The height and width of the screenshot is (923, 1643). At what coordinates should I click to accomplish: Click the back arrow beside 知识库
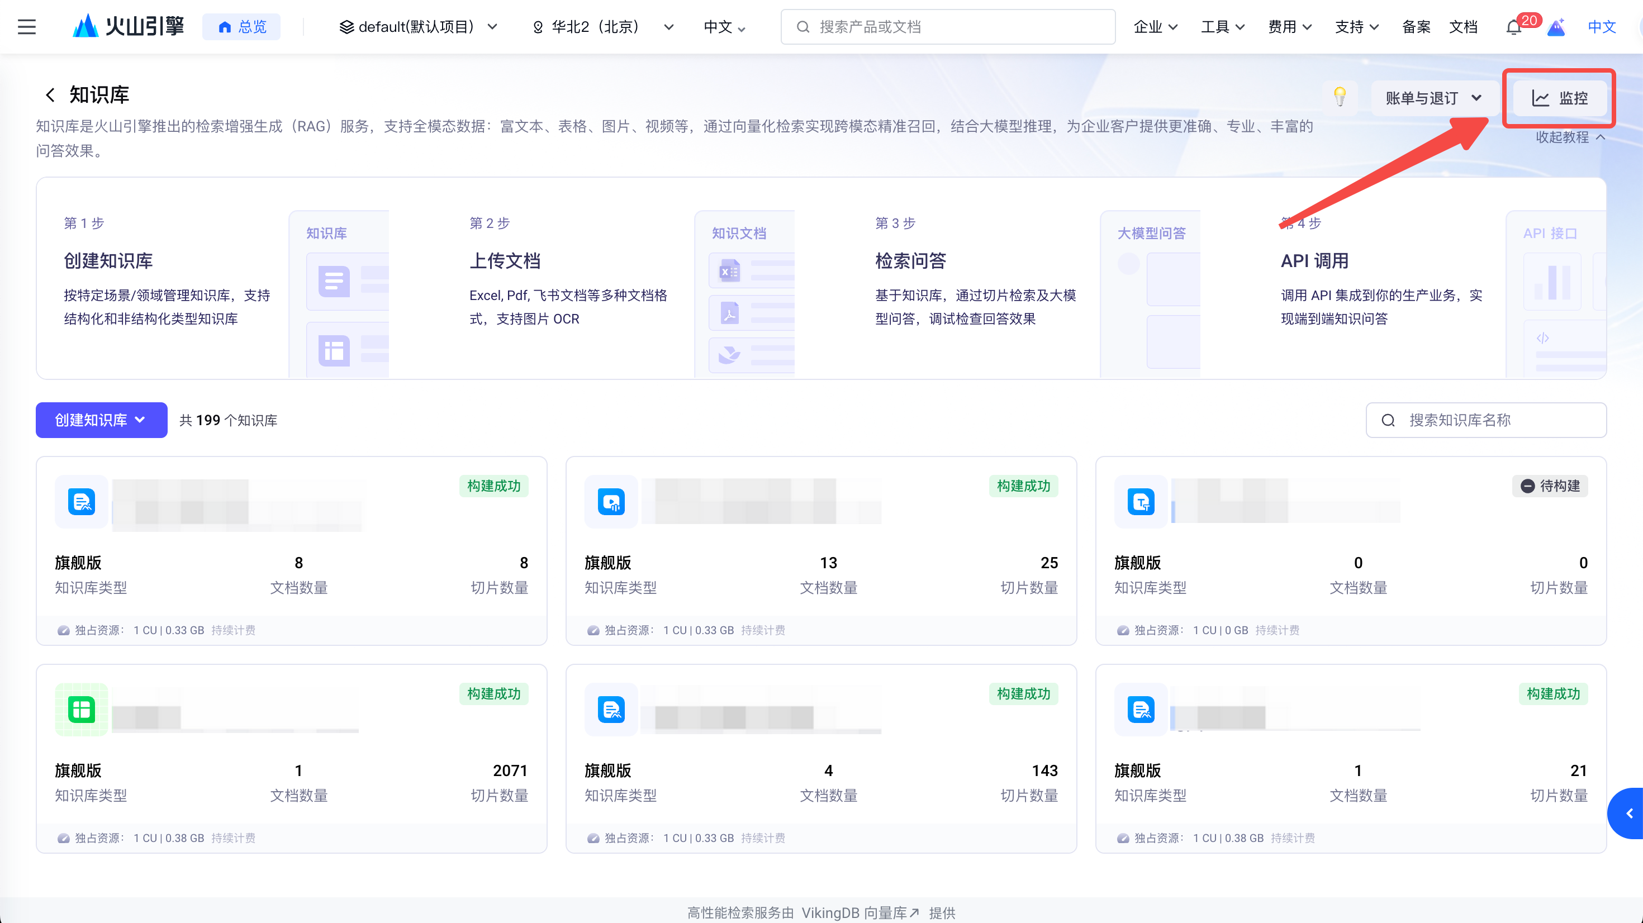click(x=50, y=95)
